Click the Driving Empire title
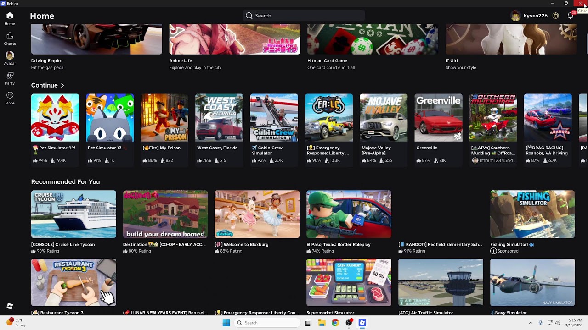The image size is (588, 330). click(x=47, y=60)
